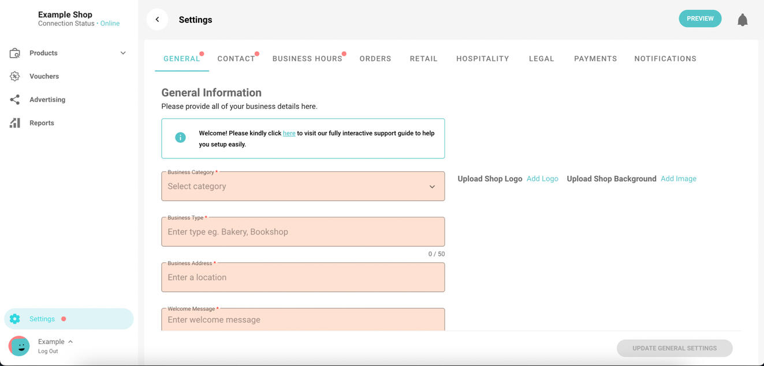Screen dimensions: 764x366
Task: Click the smiley user avatar
Action: (x=19, y=346)
